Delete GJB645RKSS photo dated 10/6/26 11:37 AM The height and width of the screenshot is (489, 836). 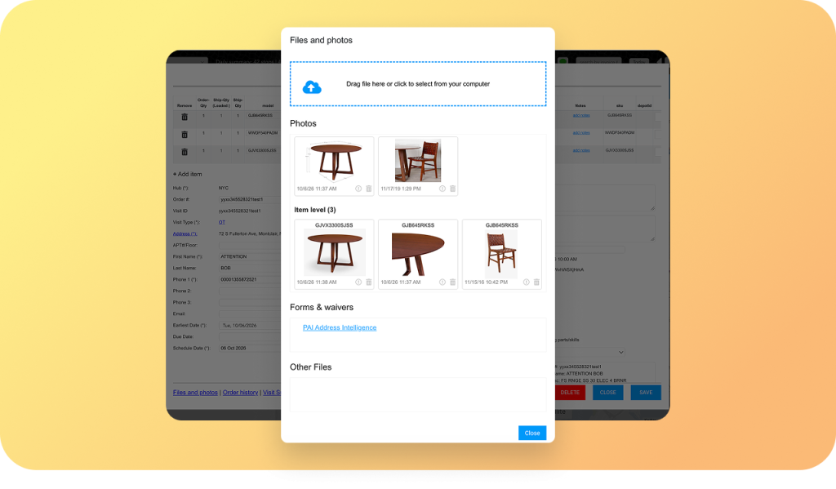coord(452,282)
